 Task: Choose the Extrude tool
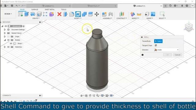(x=27, y=14)
